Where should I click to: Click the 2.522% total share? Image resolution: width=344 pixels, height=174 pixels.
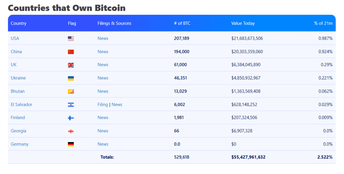pos(325,157)
